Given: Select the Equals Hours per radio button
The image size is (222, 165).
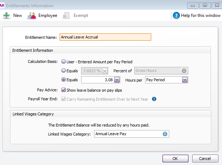Looking at the screenshot, I should pos(64,80).
